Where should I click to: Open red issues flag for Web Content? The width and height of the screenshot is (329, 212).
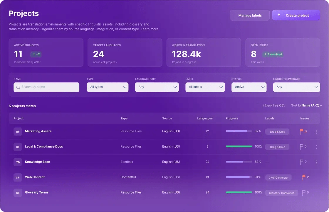tap(304, 177)
